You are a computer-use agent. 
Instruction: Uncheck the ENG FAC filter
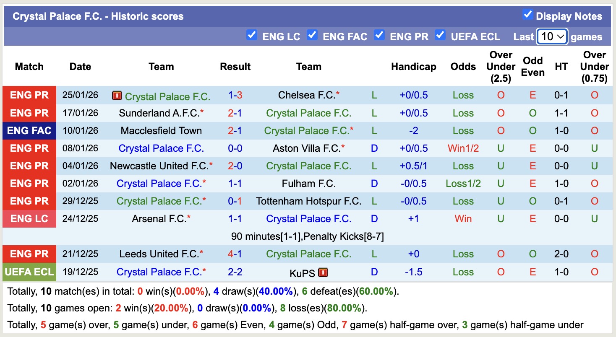tap(312, 36)
